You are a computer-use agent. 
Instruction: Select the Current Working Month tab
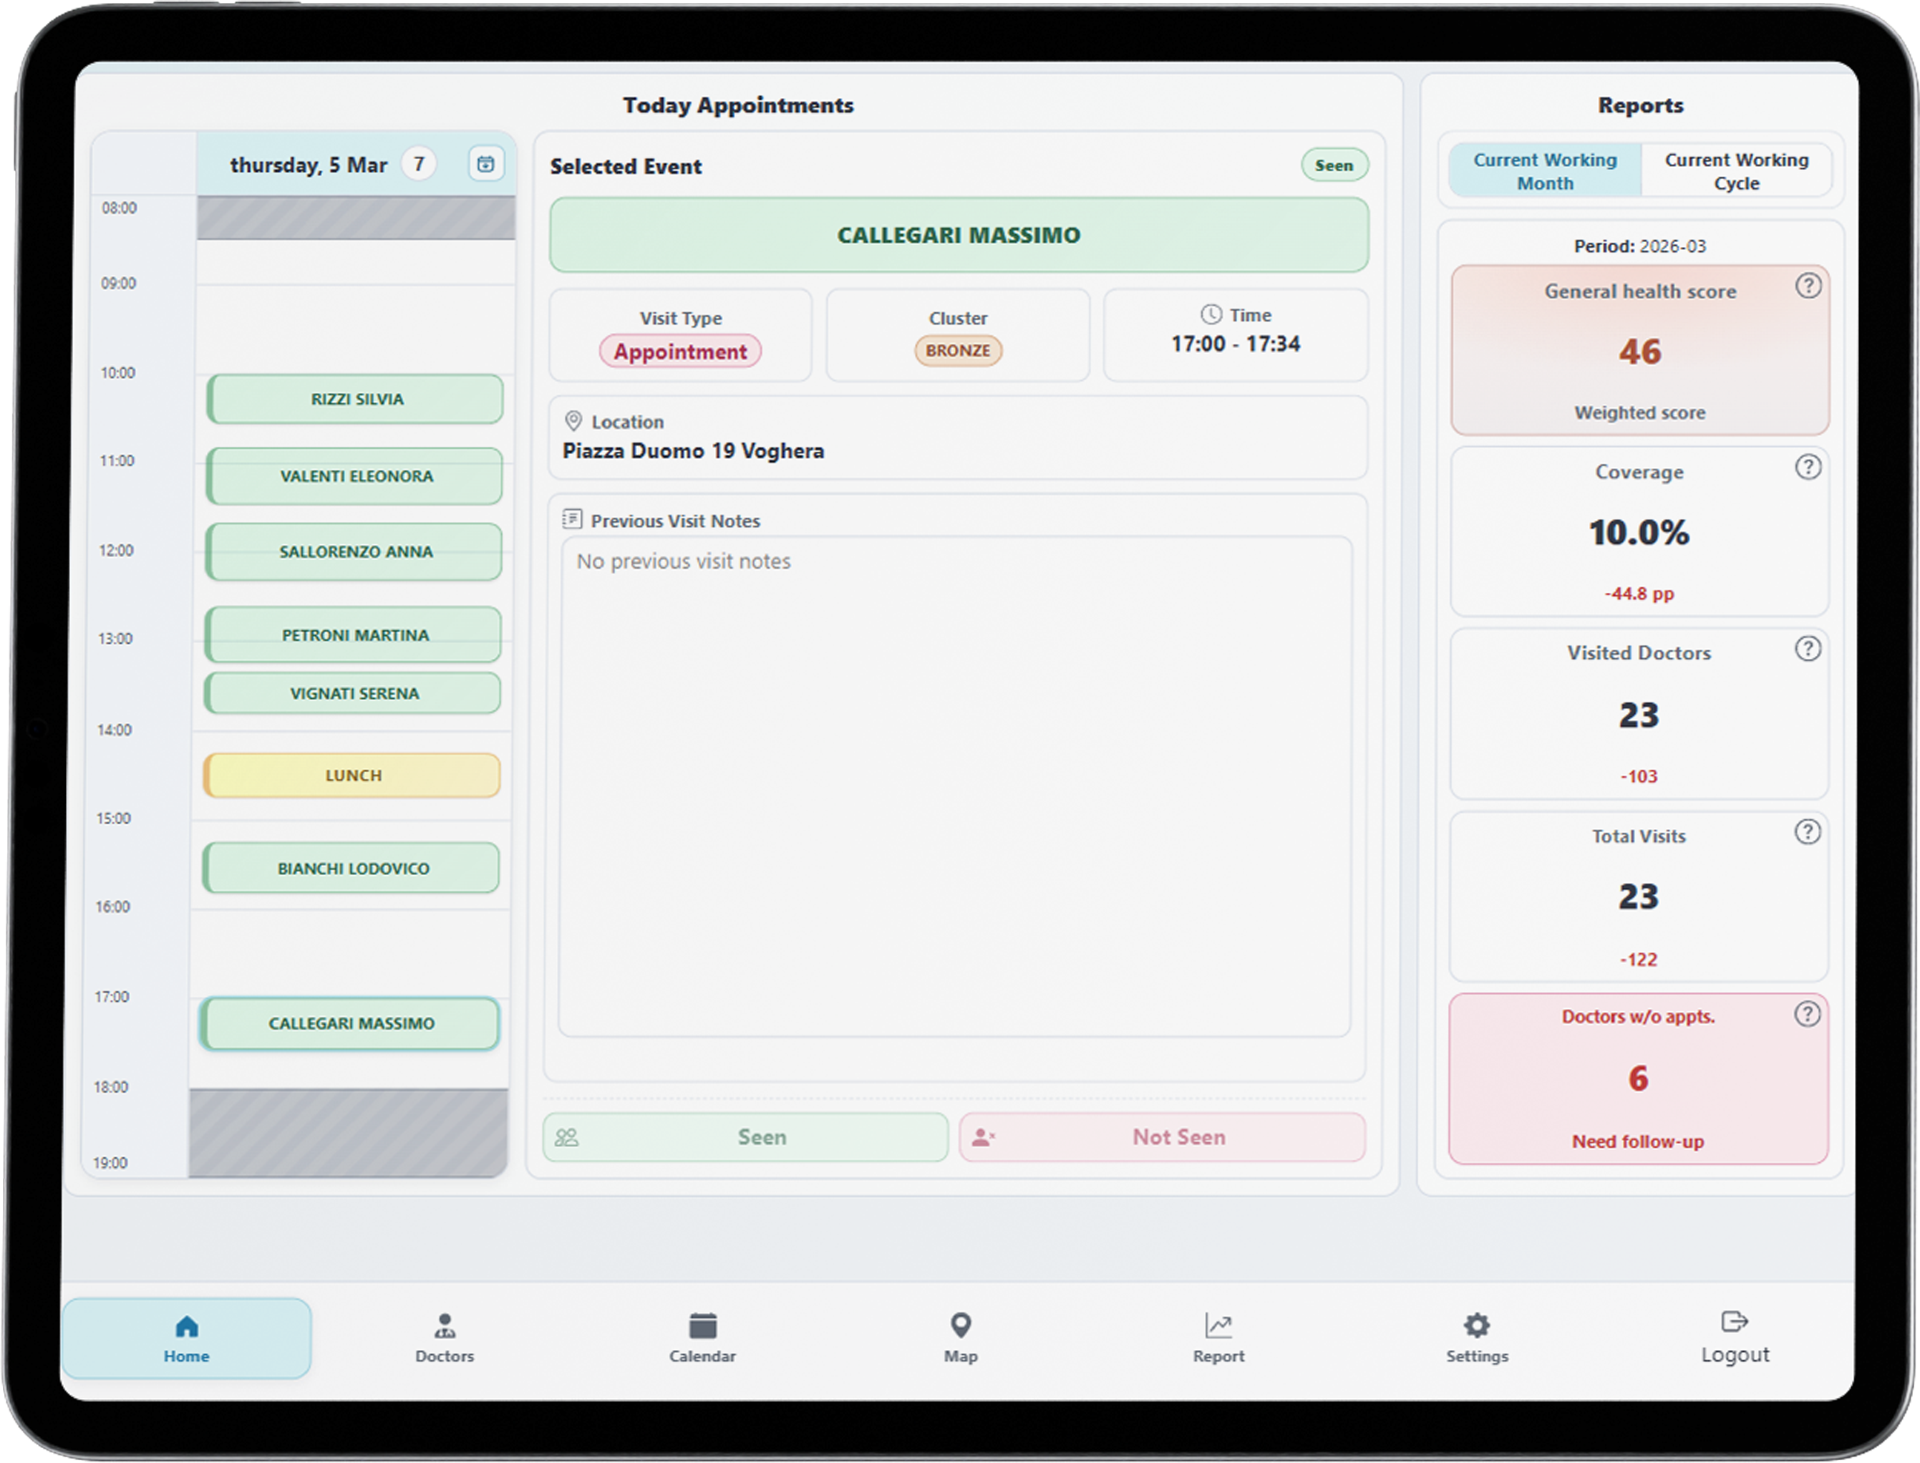tap(1544, 170)
